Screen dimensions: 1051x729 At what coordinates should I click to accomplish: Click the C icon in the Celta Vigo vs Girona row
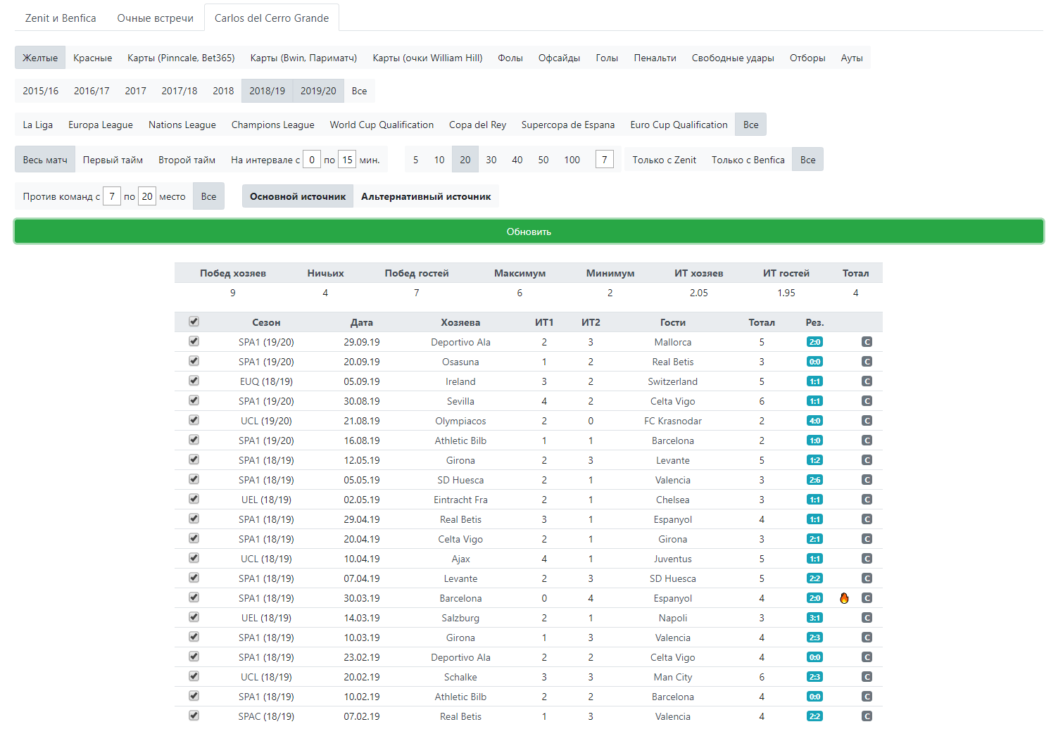click(867, 539)
